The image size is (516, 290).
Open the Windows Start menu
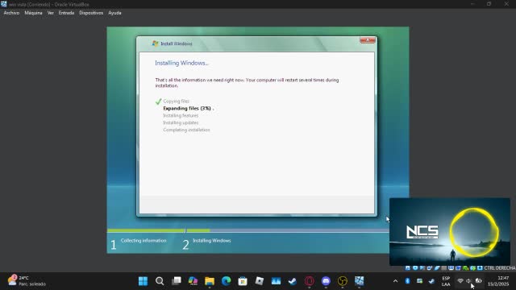(x=143, y=281)
